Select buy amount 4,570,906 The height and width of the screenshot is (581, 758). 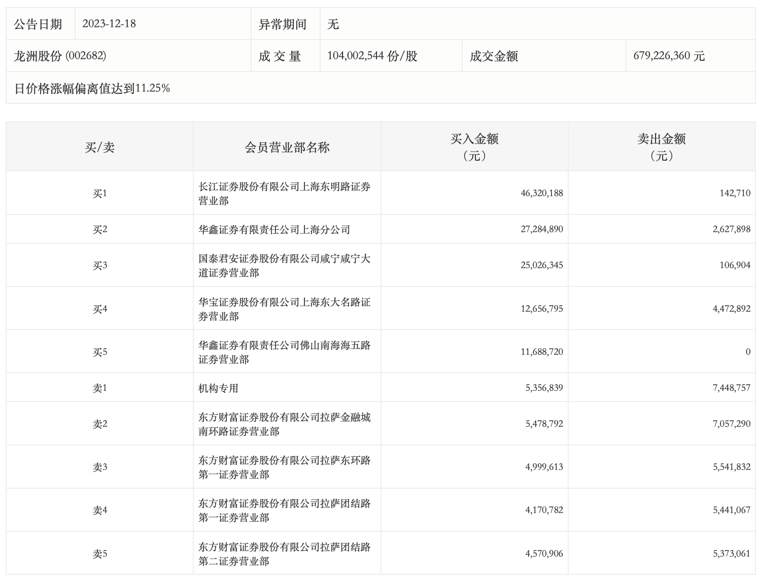click(544, 554)
